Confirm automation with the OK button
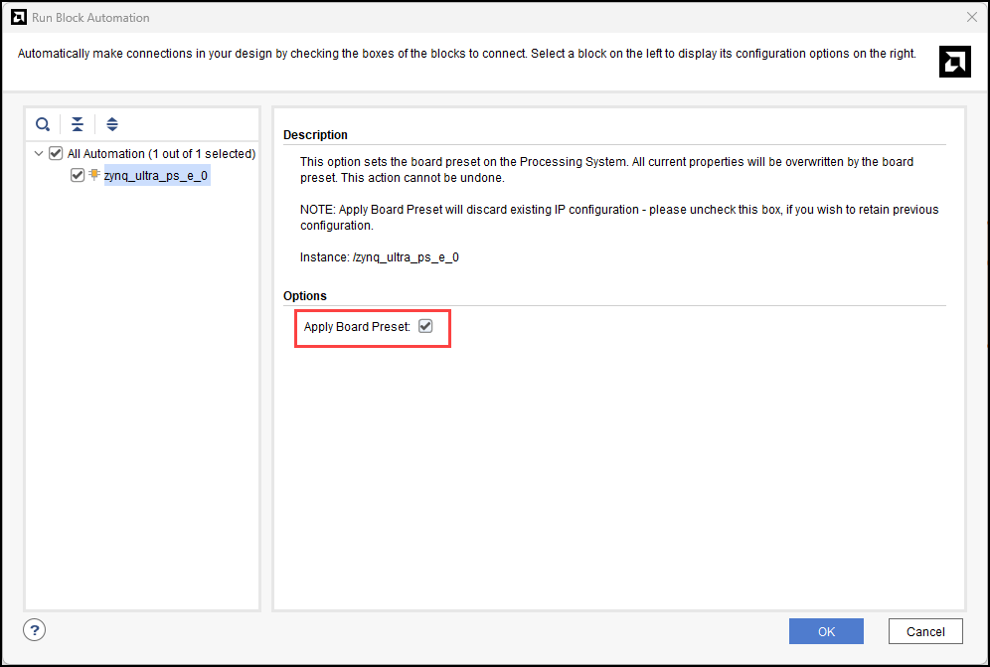This screenshot has height=667, width=990. (x=826, y=631)
